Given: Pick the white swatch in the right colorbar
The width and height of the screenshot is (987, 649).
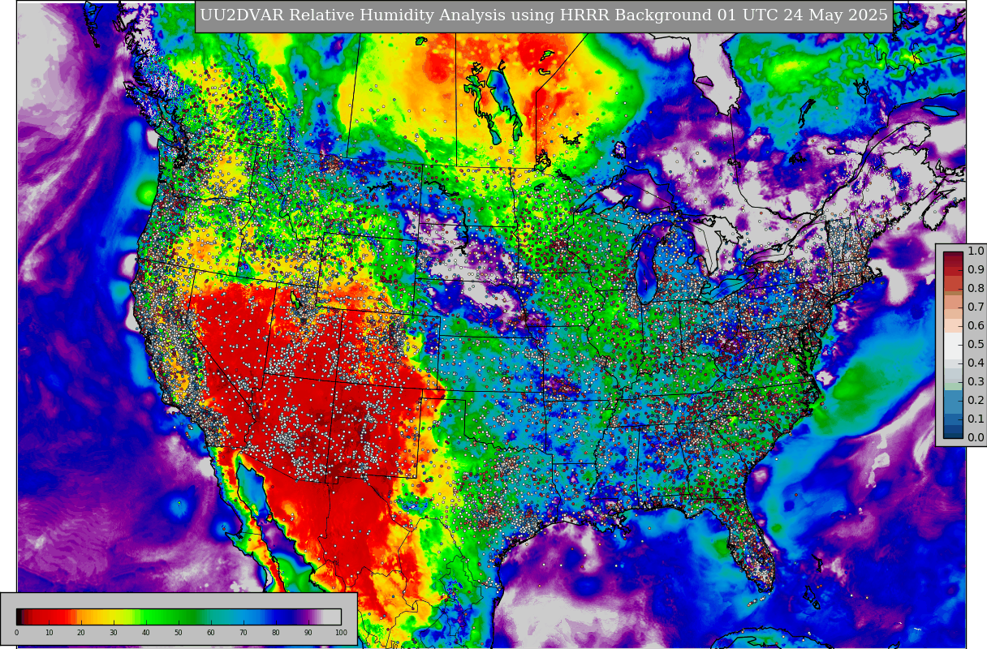Looking at the screenshot, I should point(953,345).
